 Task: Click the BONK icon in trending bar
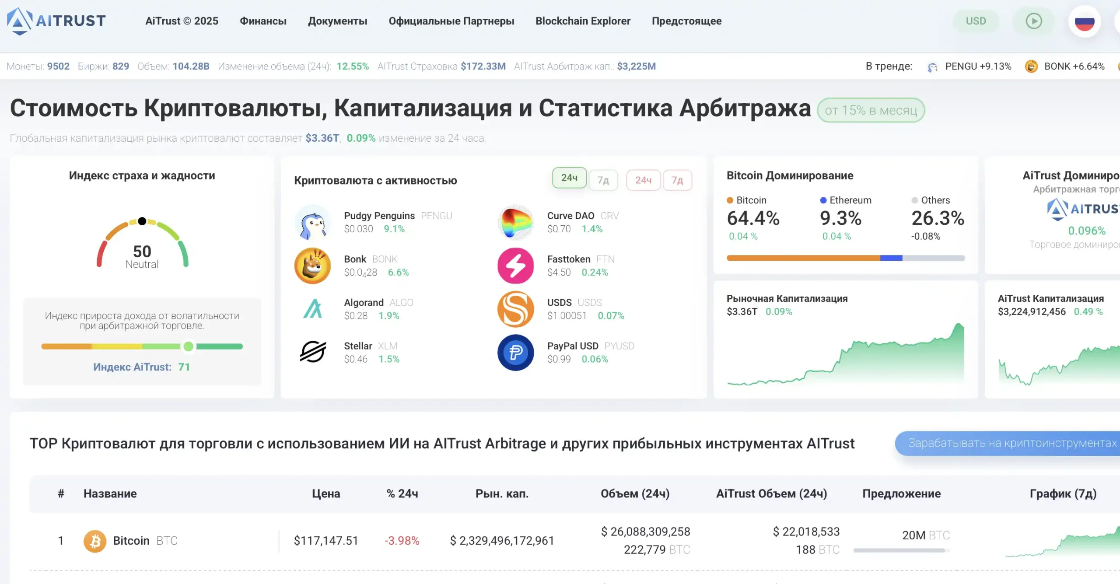(1031, 66)
